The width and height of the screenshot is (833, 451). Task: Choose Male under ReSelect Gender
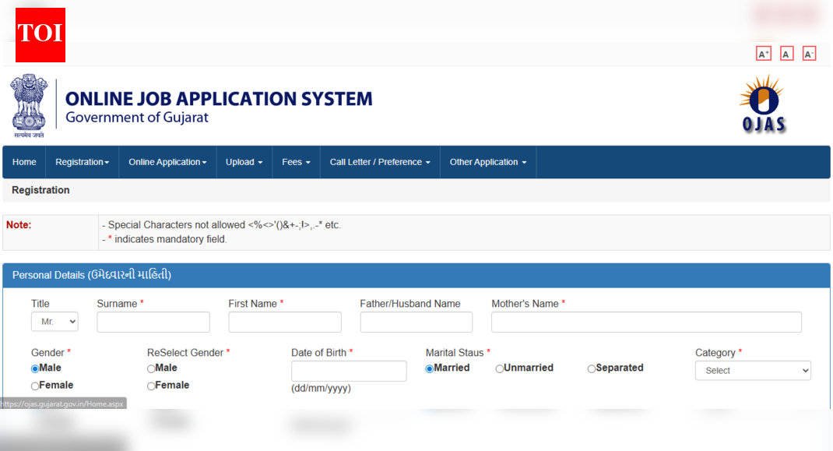pos(151,368)
